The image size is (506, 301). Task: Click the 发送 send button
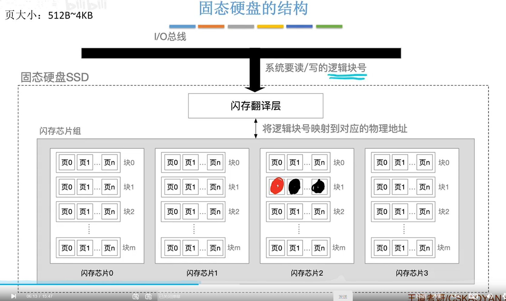click(343, 296)
